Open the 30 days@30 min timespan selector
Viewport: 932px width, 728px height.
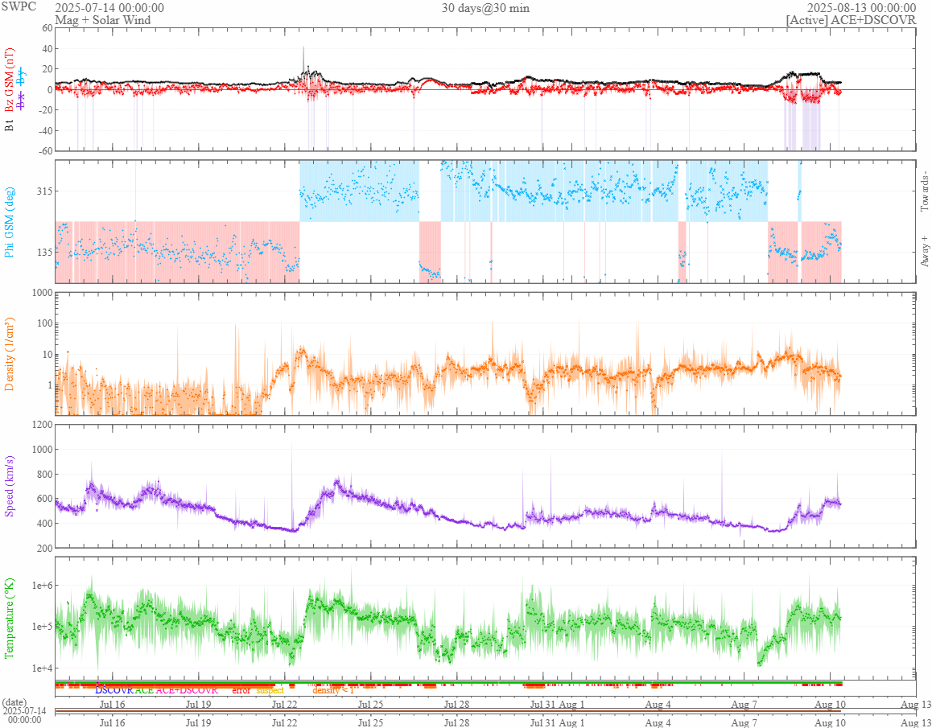(485, 8)
